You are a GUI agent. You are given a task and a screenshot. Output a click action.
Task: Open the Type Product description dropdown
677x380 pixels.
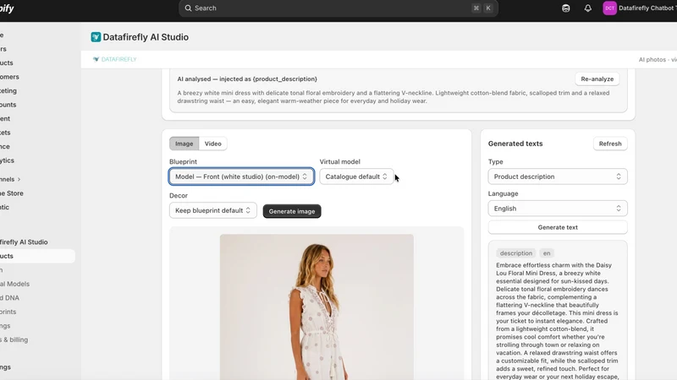[558, 176]
